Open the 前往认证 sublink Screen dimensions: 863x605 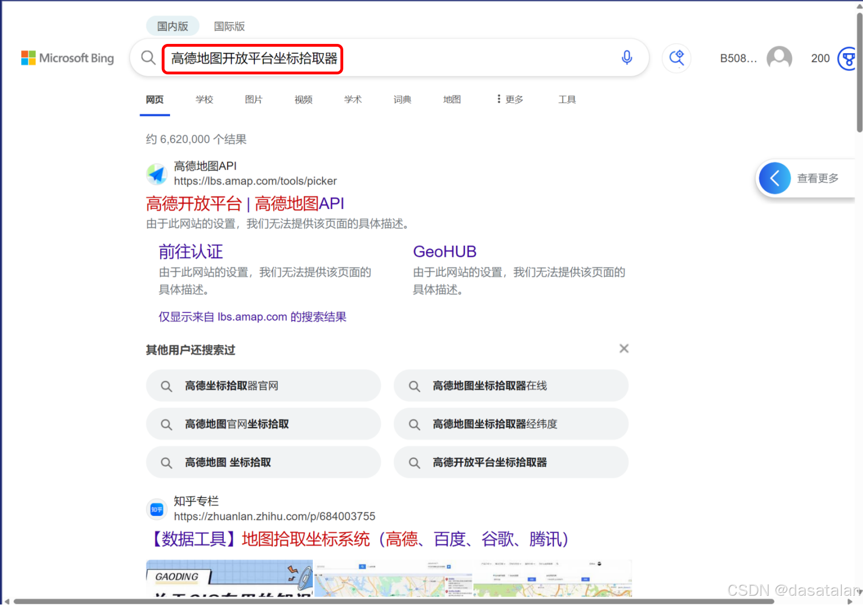click(x=191, y=252)
